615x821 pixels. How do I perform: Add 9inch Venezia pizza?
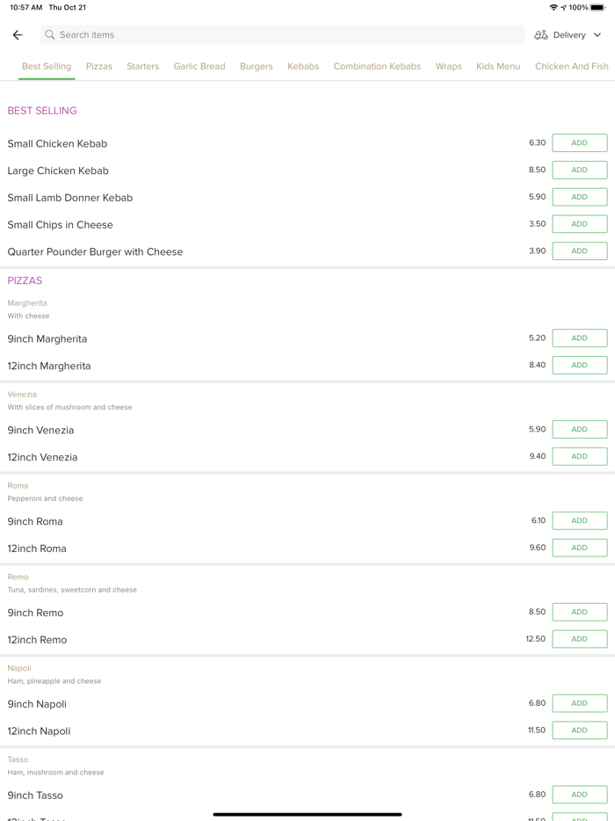pyautogui.click(x=579, y=430)
